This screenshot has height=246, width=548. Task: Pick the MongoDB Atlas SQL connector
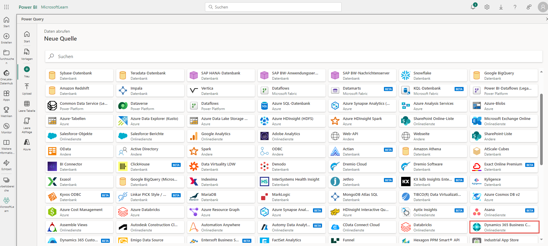click(362, 197)
